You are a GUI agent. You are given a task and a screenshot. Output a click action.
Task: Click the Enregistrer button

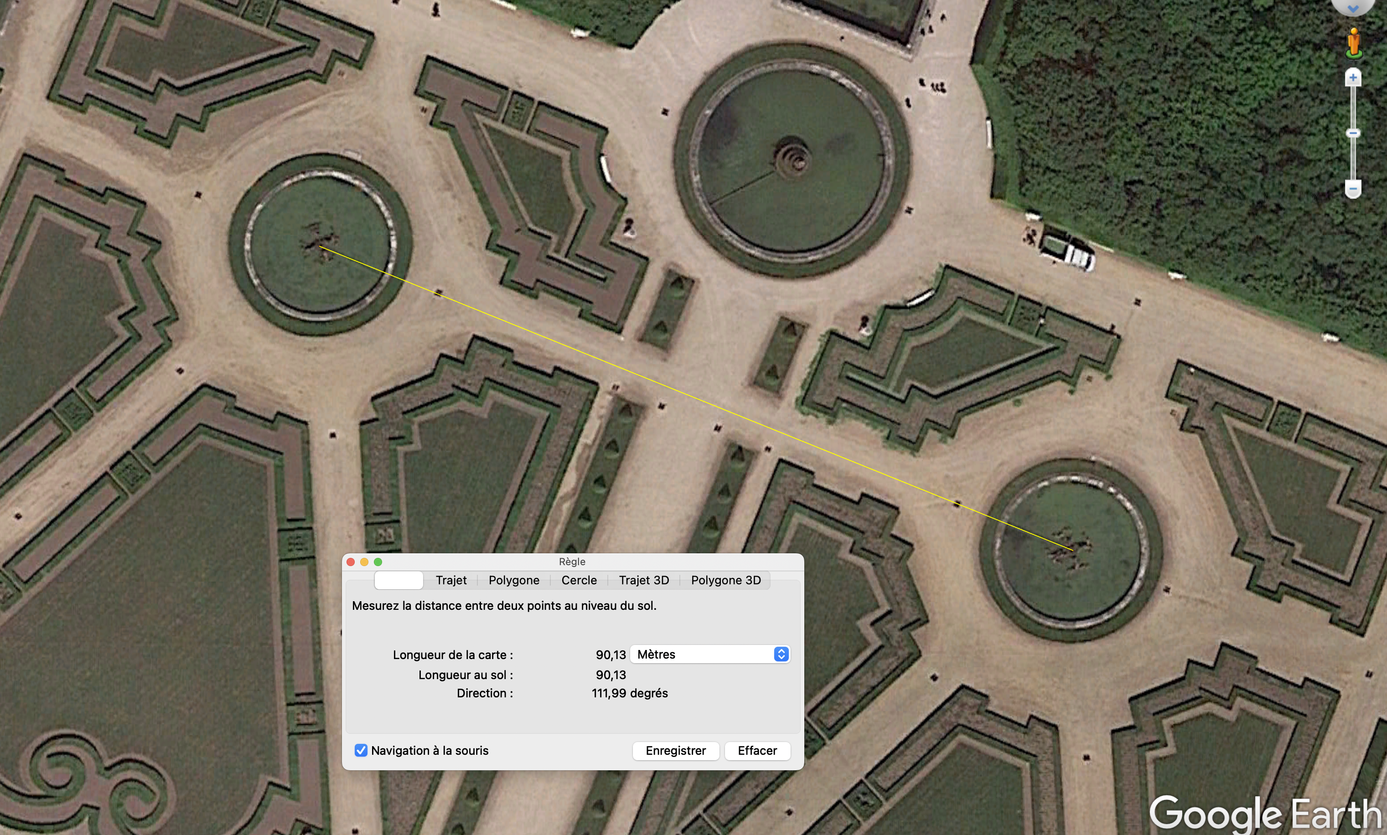point(675,751)
